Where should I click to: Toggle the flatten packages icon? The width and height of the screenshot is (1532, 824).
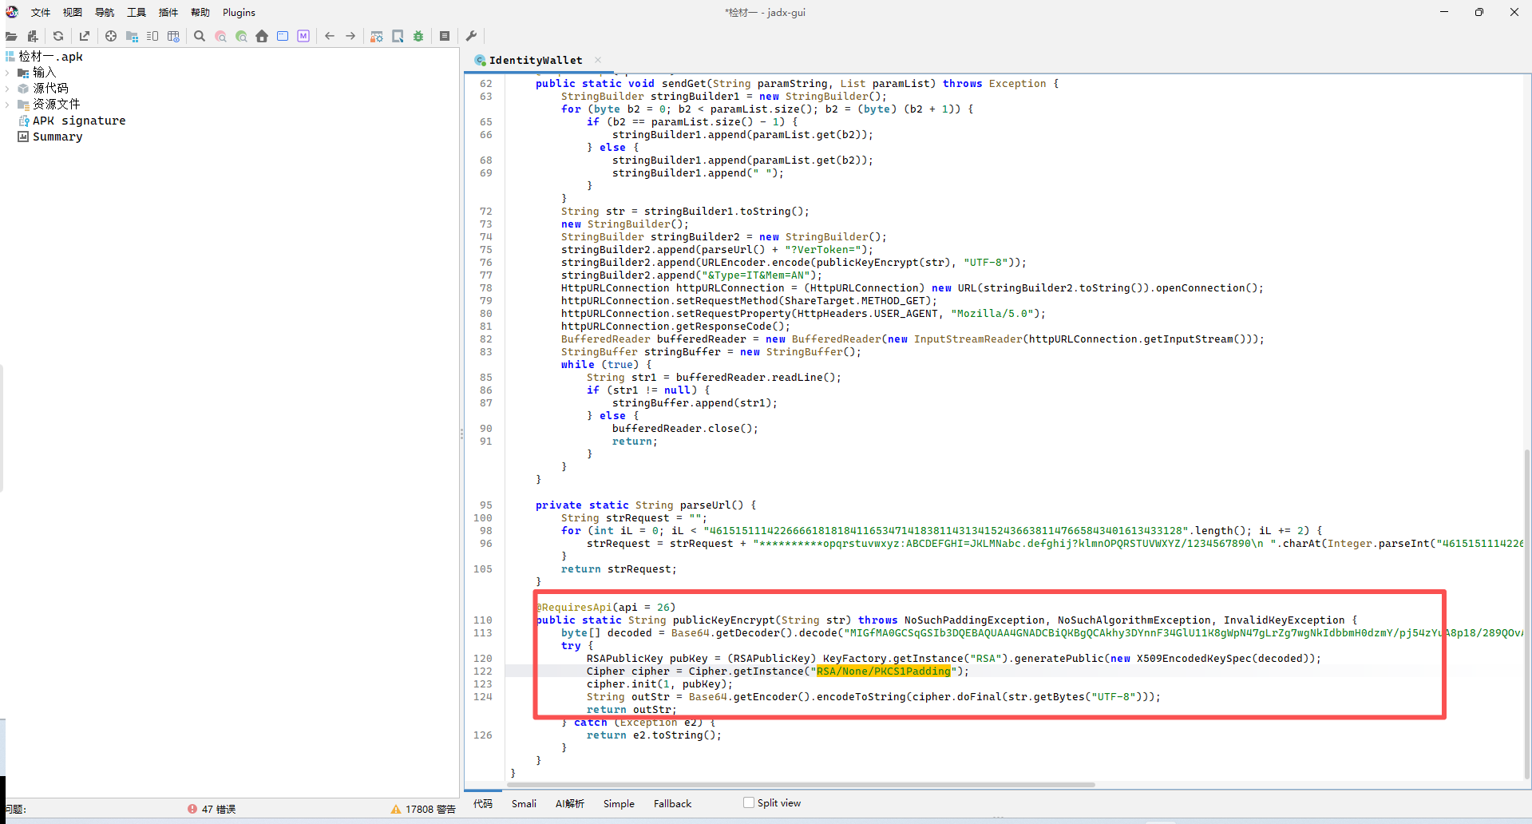(x=132, y=36)
